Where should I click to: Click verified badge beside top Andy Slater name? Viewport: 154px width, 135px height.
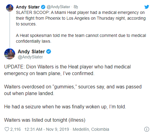[43, 7]
